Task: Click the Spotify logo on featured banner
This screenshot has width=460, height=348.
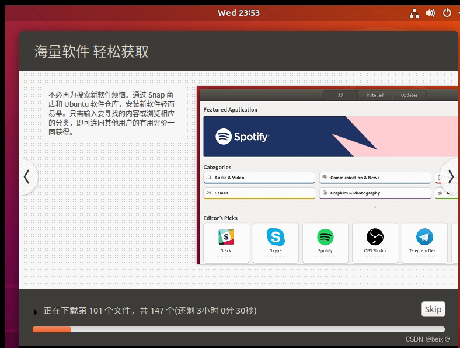Action: tap(242, 137)
